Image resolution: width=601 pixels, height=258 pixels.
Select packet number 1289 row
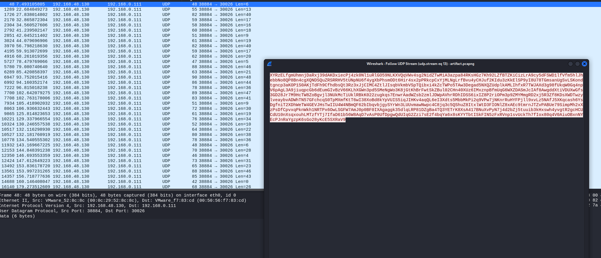300,10
